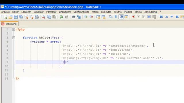
Task: Save the file with the floppy icon
Action: point(16,17)
